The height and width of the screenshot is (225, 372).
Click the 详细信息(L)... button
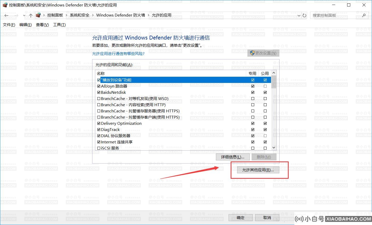click(233, 157)
